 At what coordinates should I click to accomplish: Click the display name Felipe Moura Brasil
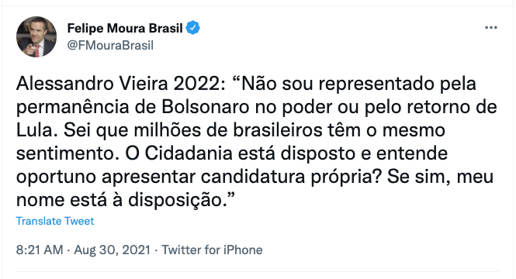[125, 28]
